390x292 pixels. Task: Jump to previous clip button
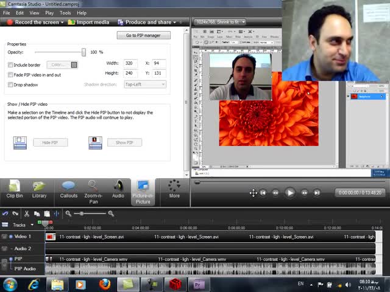(x=263, y=193)
